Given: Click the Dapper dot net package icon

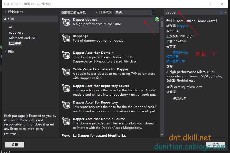Looking at the screenshot, I should pyautogui.click(x=66, y=22).
